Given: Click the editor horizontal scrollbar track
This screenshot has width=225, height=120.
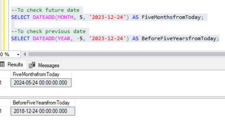Looking at the screenshot, I should tap(124, 54).
